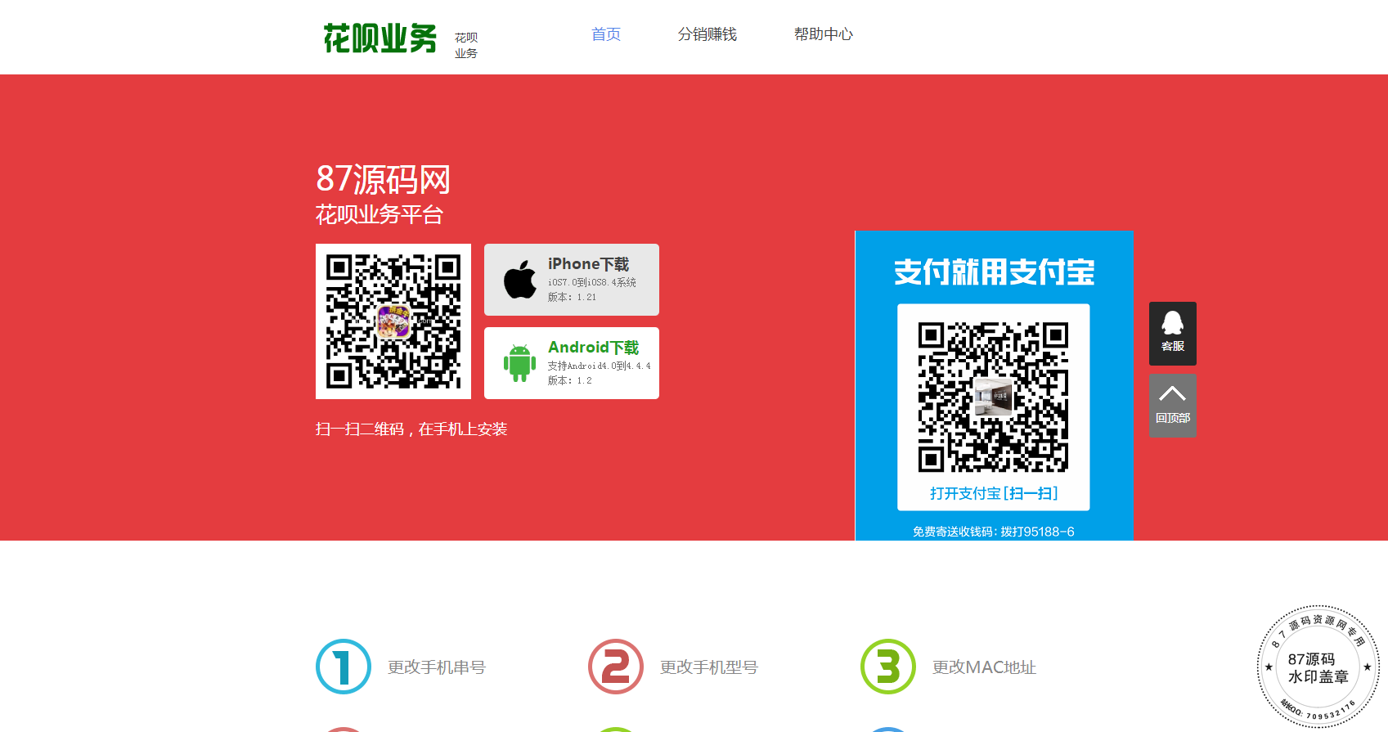Click the Alipay QR code image
Screen dimensions: 1388x732
point(993,397)
